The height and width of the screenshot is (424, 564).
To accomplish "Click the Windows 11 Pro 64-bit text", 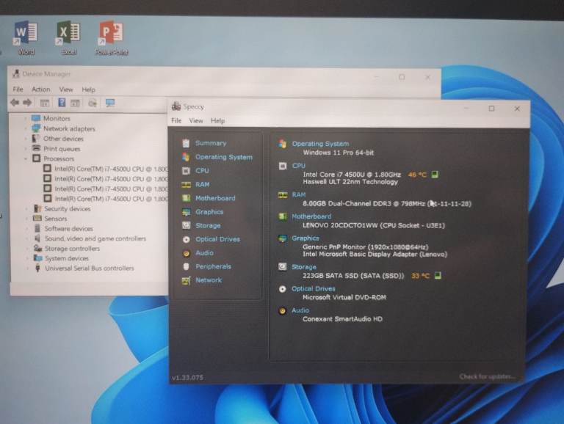I will click(x=338, y=153).
